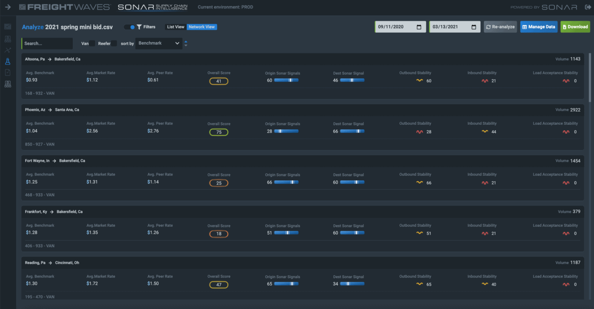
Task: Open the 03/13/2021 end date picker
Action: (x=454, y=27)
